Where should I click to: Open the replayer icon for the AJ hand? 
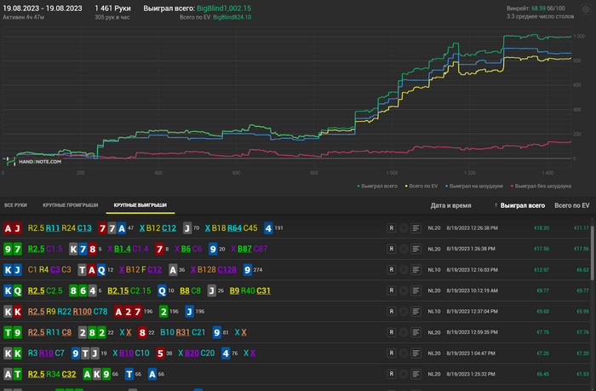point(404,228)
